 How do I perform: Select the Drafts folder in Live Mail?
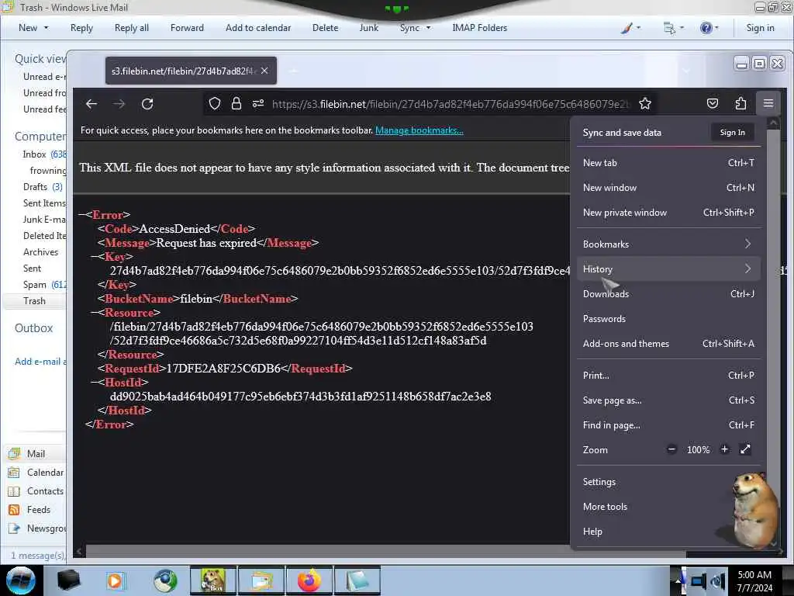(43, 187)
